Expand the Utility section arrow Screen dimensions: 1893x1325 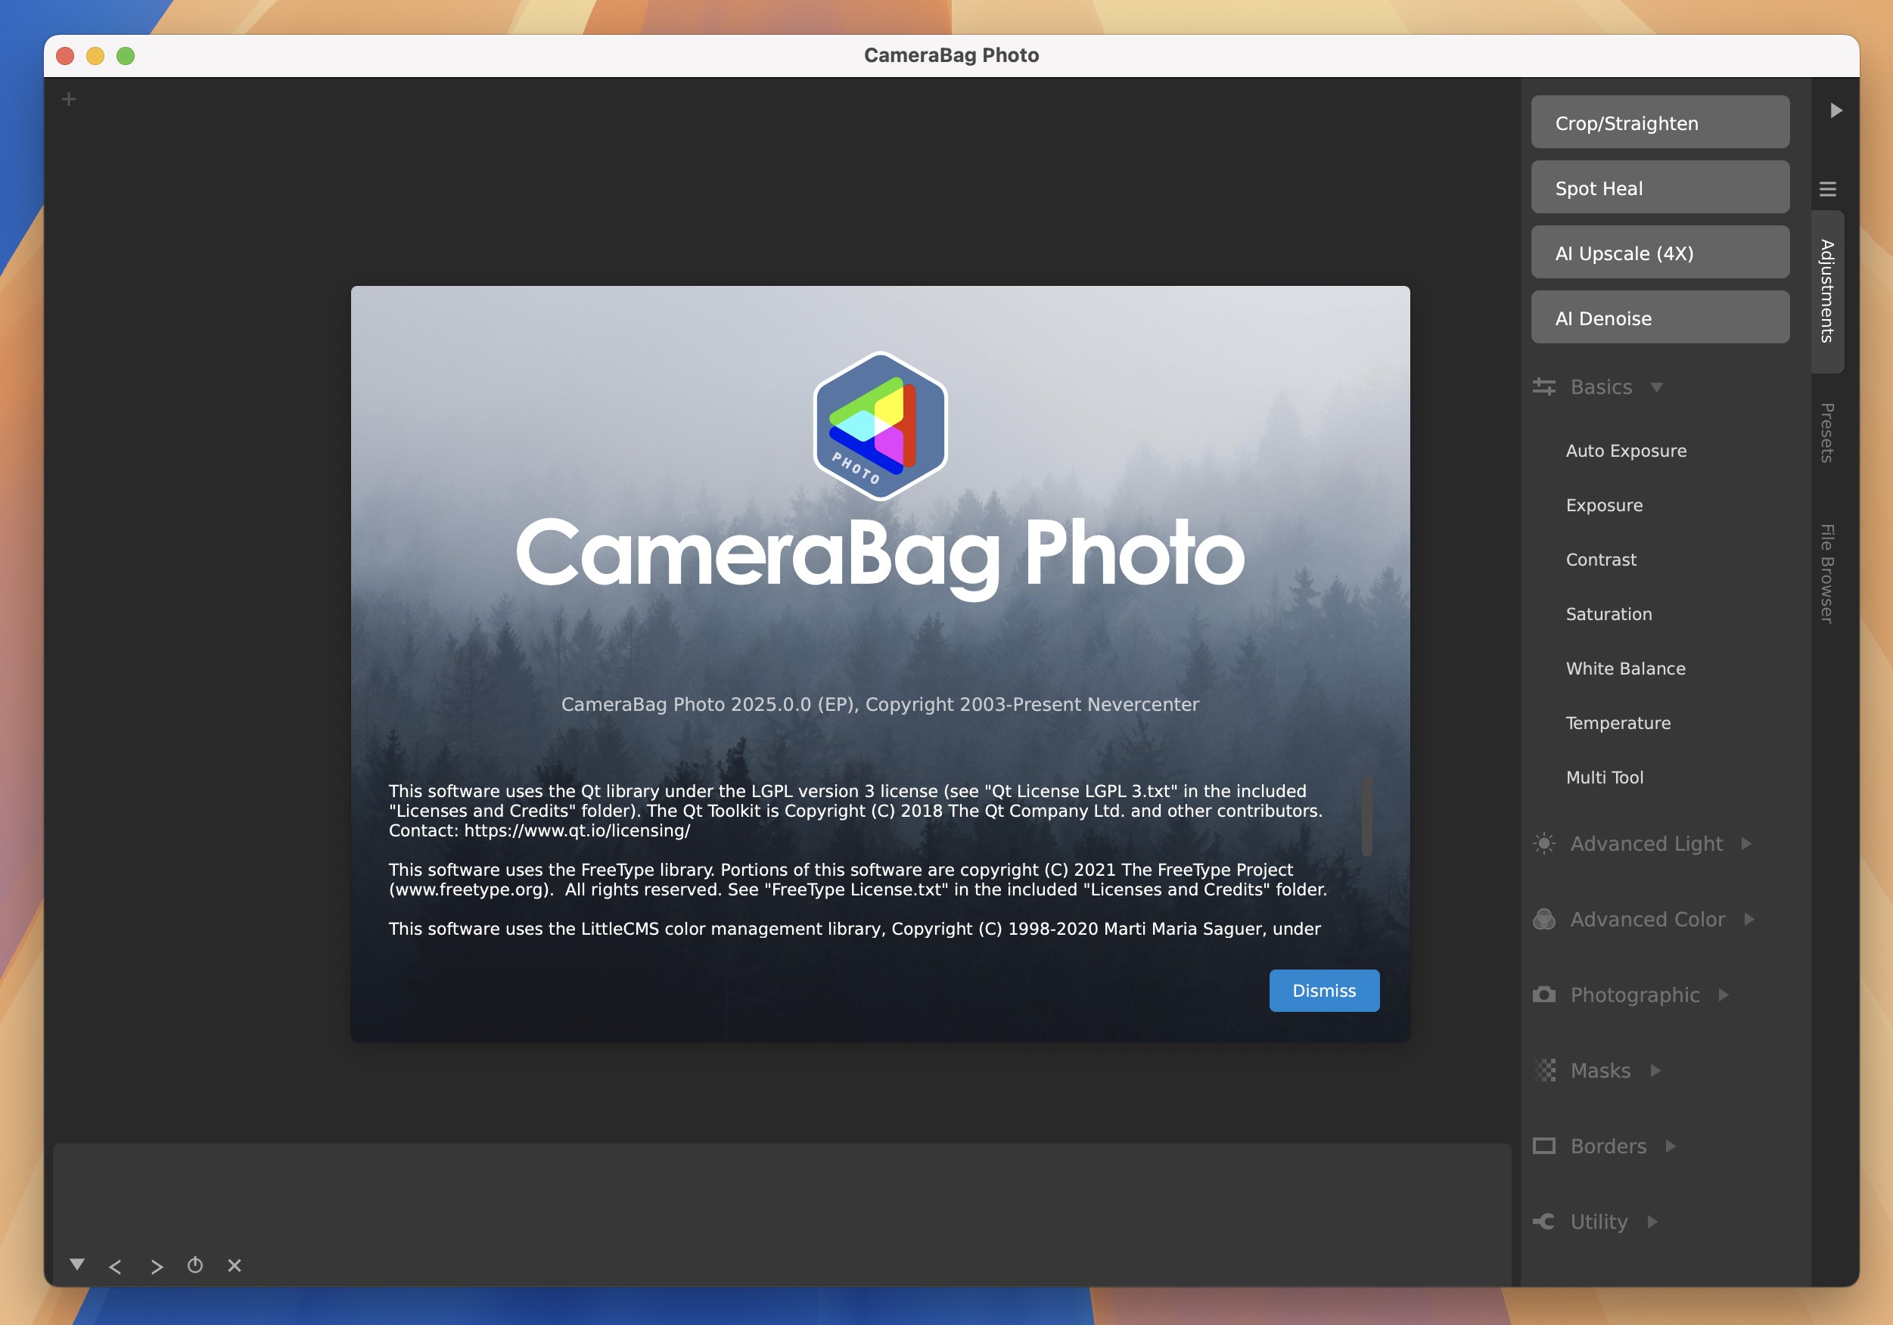1653,1221
